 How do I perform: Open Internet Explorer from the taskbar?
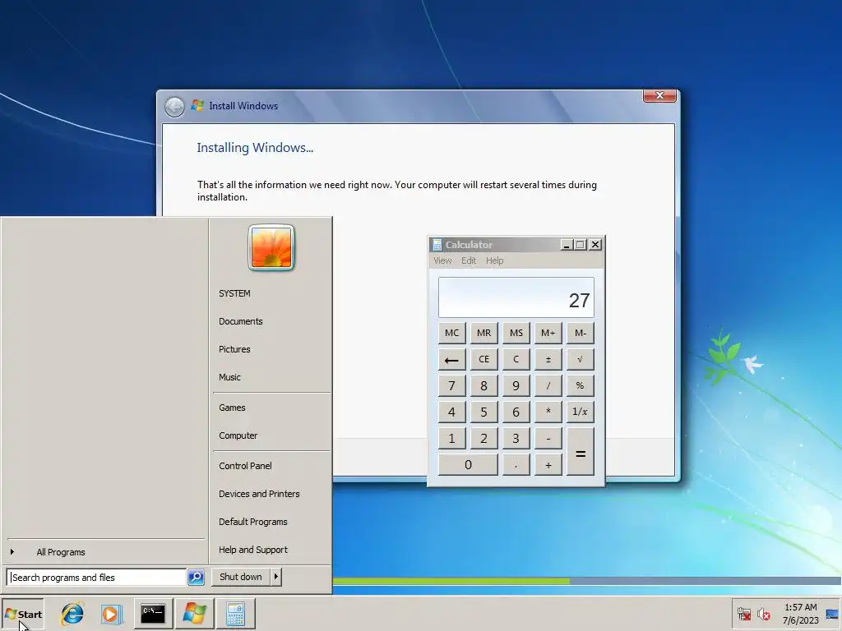(x=72, y=614)
